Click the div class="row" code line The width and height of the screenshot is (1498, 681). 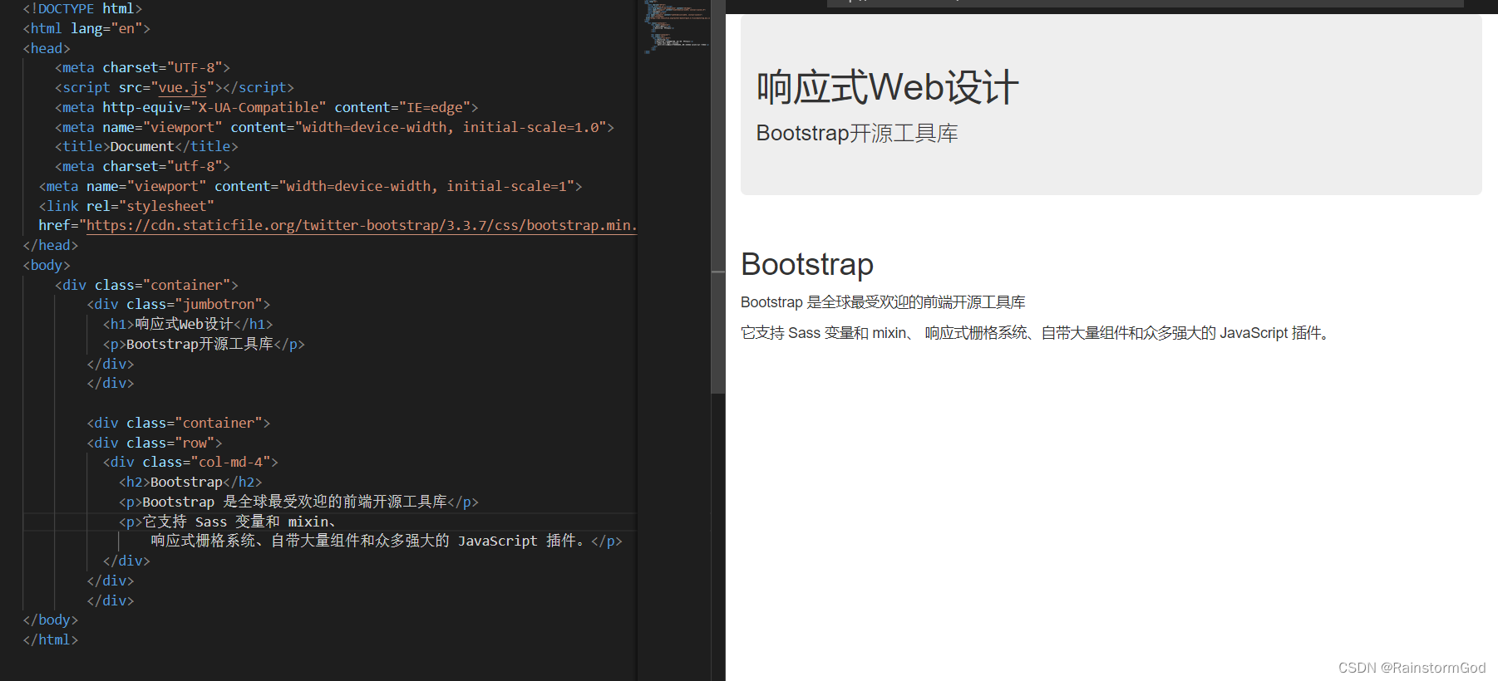155,443
